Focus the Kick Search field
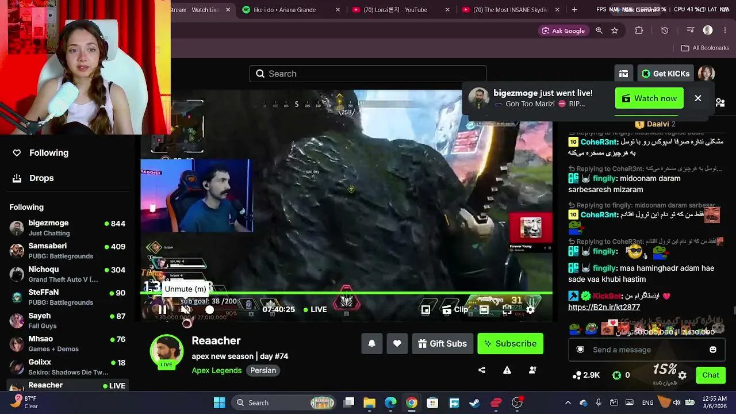 click(368, 74)
